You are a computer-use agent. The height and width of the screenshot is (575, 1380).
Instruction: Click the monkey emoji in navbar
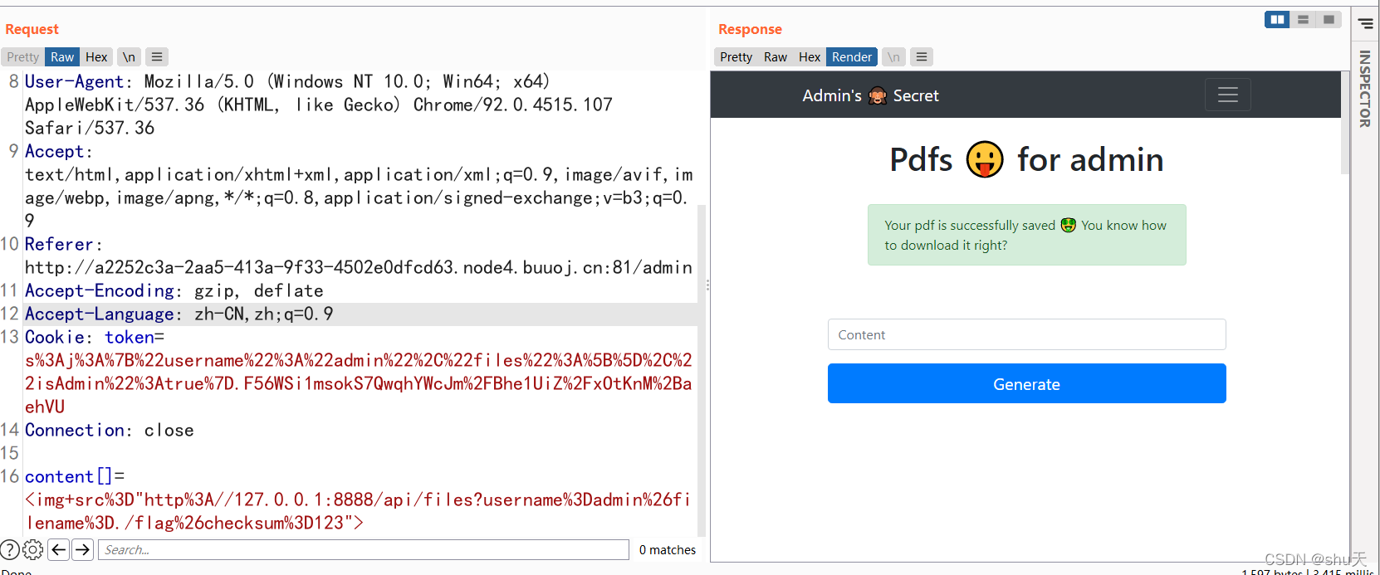878,96
